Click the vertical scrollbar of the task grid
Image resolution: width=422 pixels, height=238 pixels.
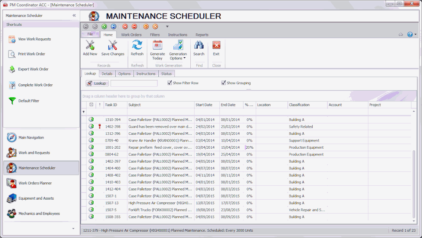coord(414,183)
